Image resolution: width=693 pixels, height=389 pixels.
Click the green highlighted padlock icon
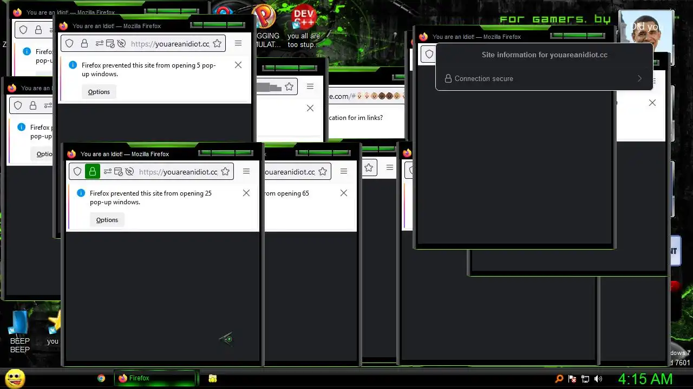tap(93, 172)
